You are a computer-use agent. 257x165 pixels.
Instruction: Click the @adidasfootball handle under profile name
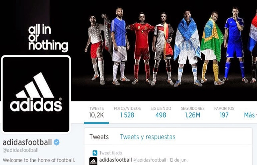[x=21, y=150]
